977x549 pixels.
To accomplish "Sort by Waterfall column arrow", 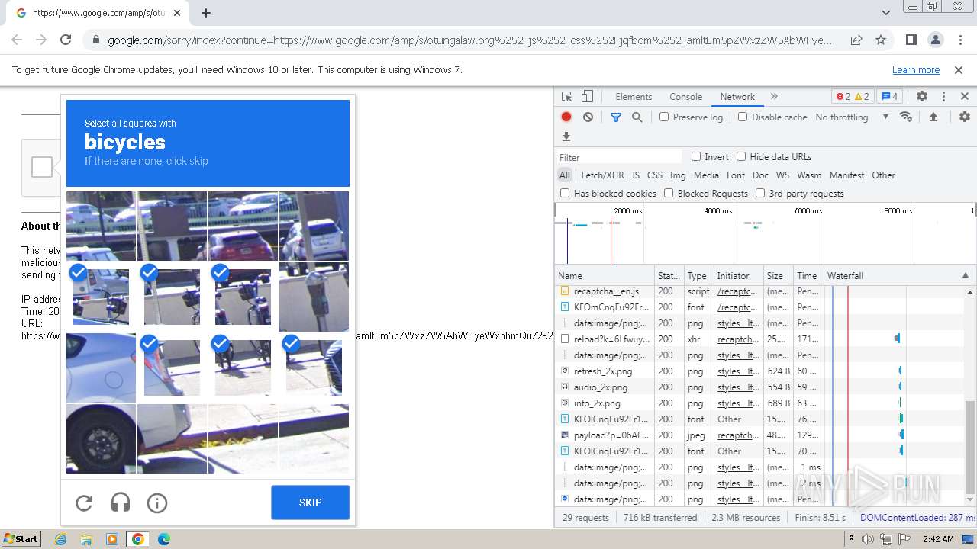I will coord(965,275).
